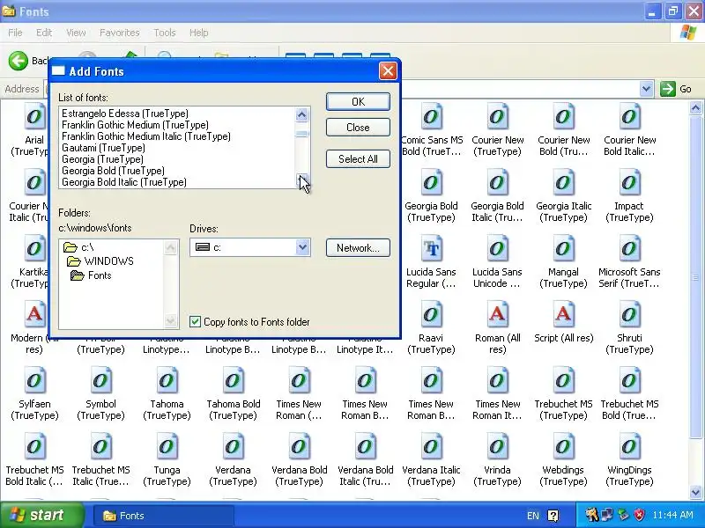Open the Edit menu
The height and width of the screenshot is (528, 705).
click(x=43, y=33)
